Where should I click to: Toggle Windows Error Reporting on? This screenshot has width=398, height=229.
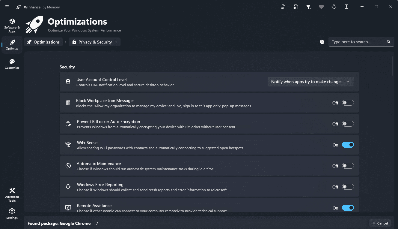[x=348, y=187]
